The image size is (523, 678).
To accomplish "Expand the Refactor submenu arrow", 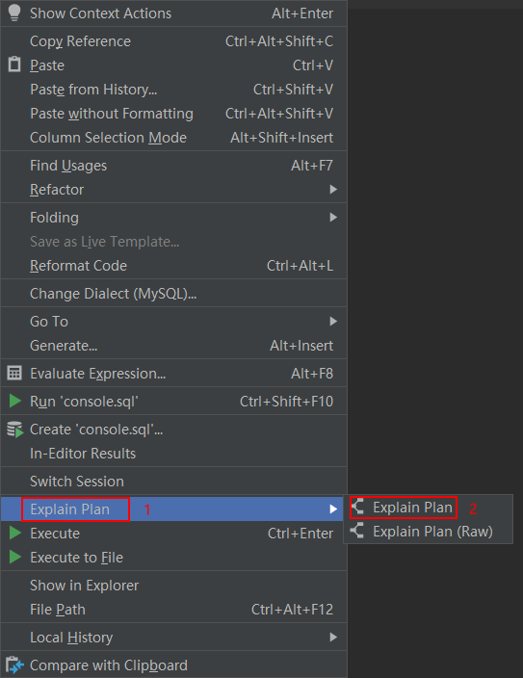I will pyautogui.click(x=333, y=190).
